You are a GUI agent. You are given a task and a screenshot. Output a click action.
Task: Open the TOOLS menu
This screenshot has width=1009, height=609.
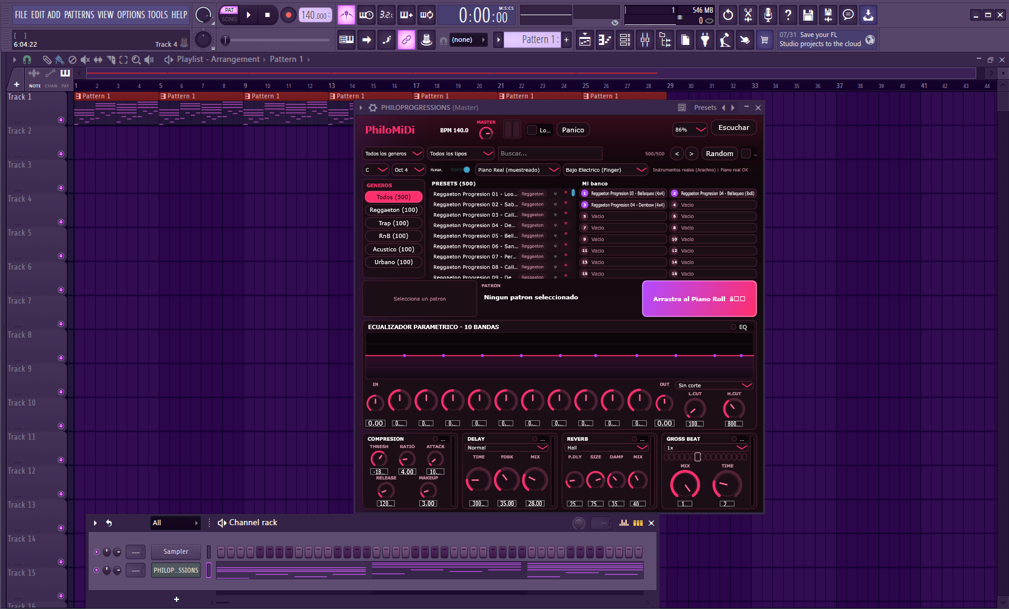158,15
